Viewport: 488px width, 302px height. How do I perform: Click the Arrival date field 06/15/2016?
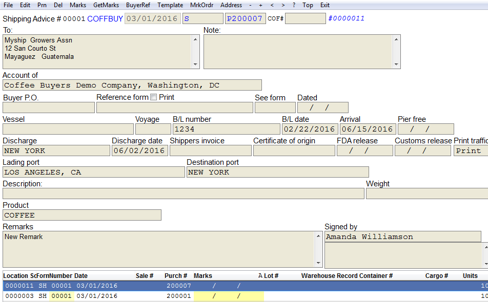pos(368,129)
